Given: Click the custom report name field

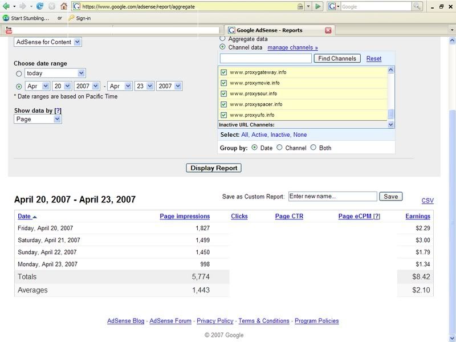Looking at the screenshot, I should [333, 196].
